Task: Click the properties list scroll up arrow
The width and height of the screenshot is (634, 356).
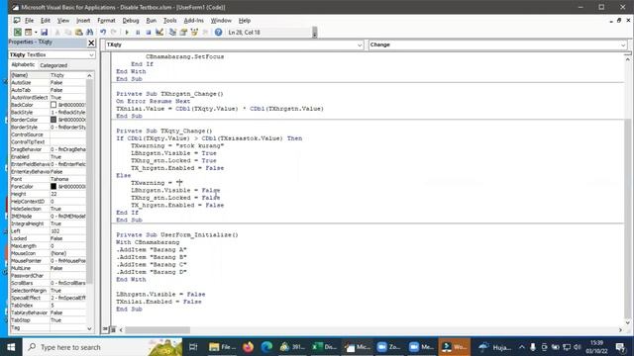Action: [89, 75]
